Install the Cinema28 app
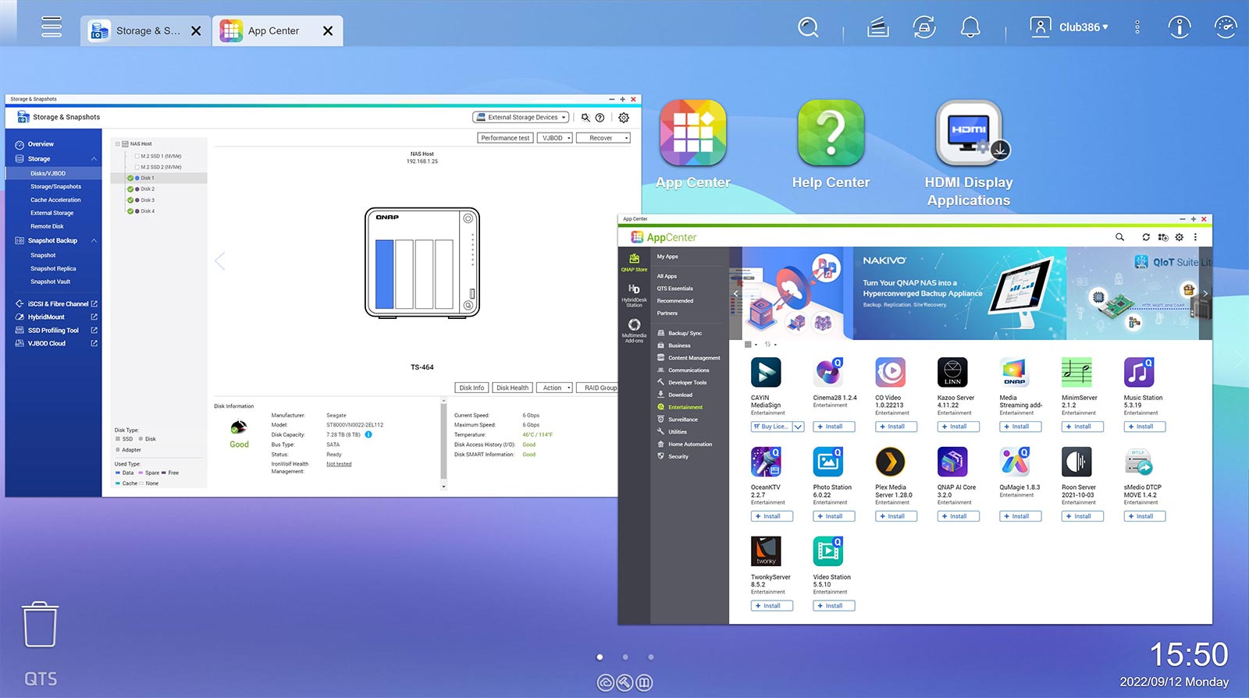This screenshot has height=698, width=1249. [x=834, y=427]
